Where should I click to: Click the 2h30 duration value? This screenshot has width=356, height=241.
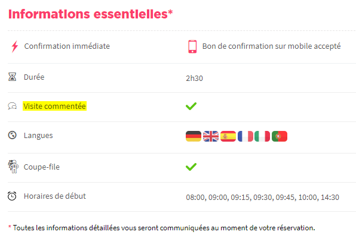tap(194, 78)
